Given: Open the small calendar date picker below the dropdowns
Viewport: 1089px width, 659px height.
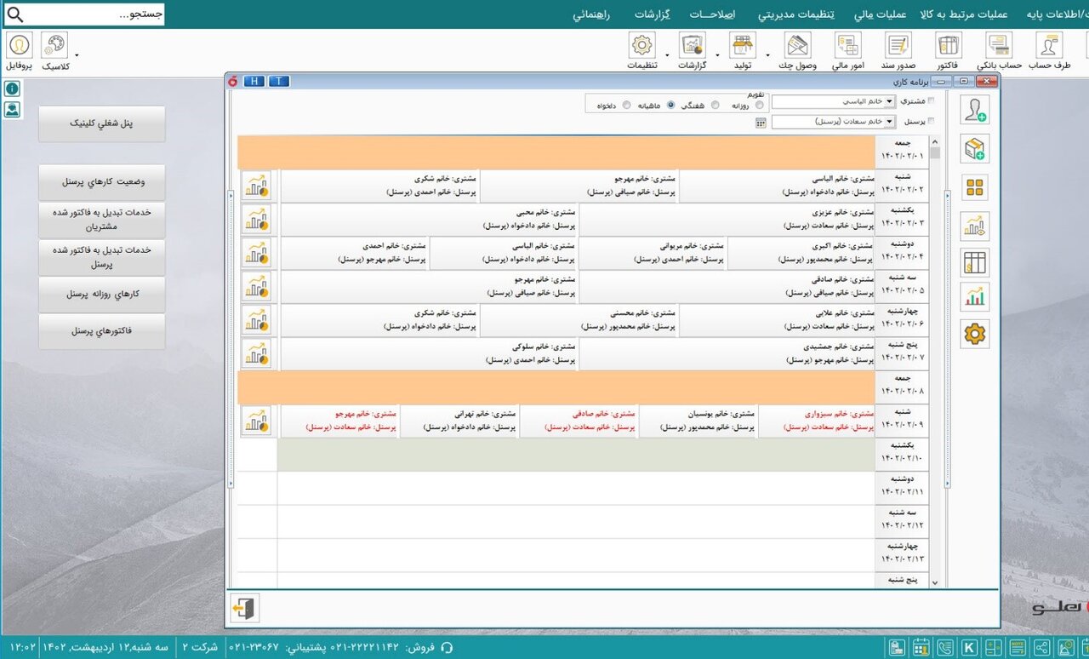Looking at the screenshot, I should [x=760, y=123].
